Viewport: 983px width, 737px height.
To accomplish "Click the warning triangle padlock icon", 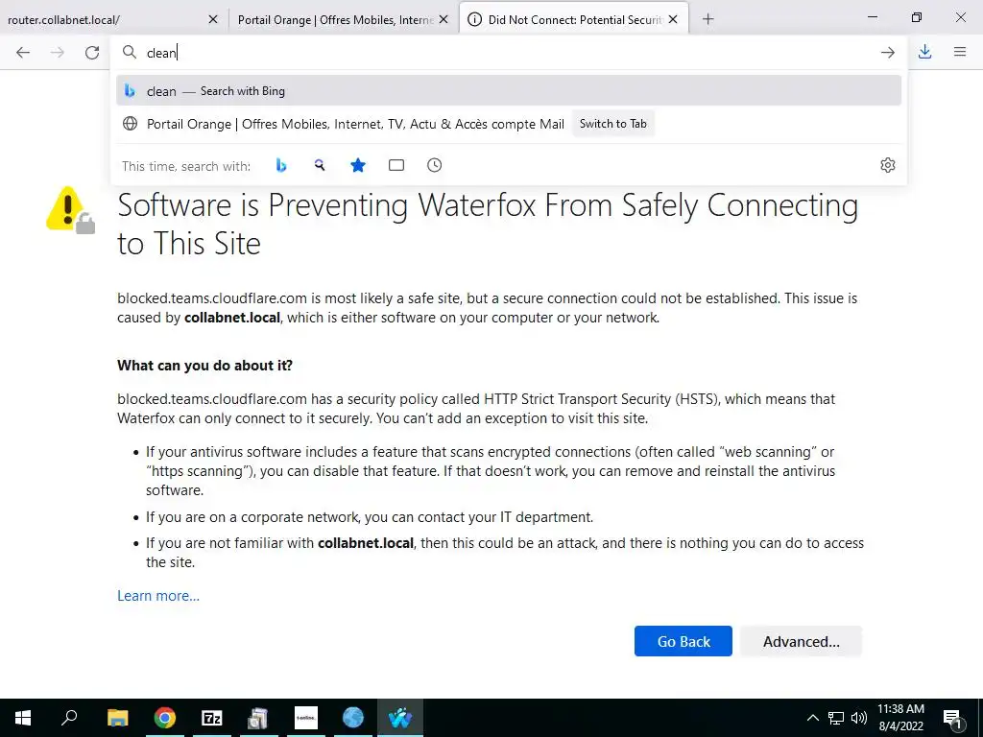I will click(x=70, y=210).
